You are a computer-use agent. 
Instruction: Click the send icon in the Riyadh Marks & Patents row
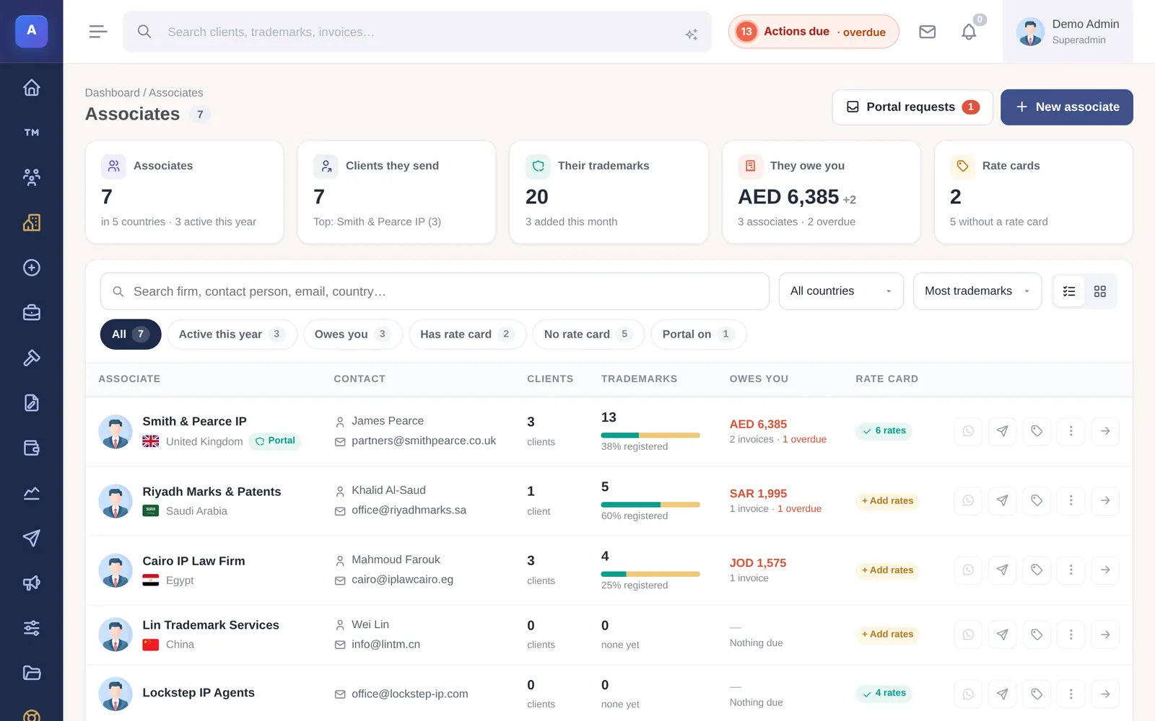click(1003, 500)
